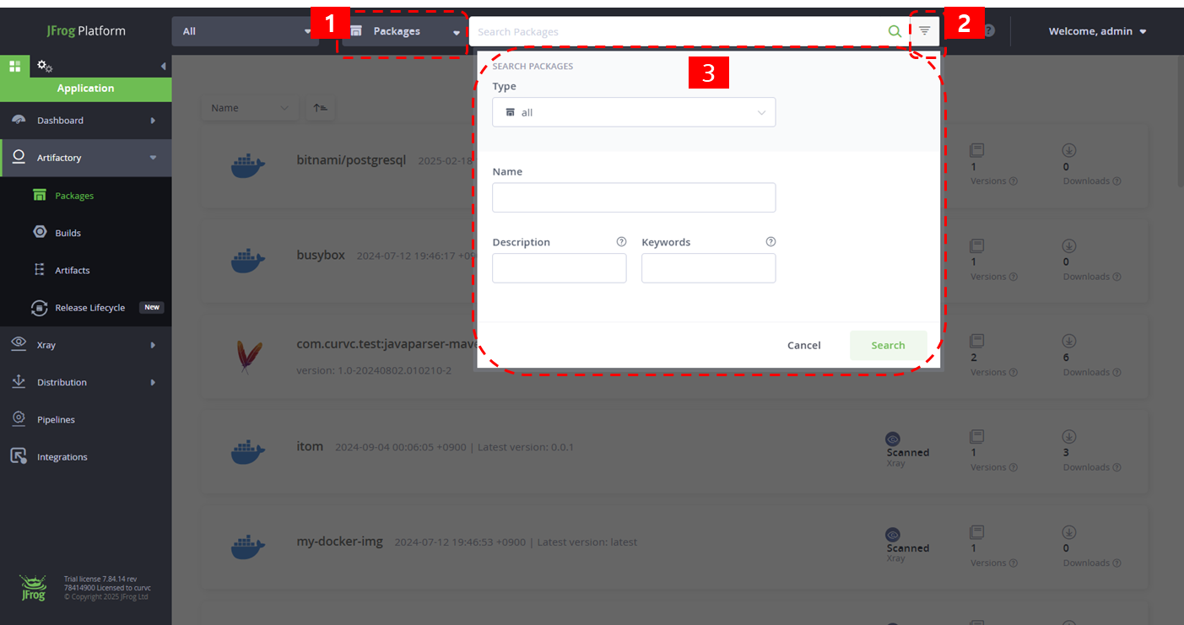Click the Search Packages input field
Image resolution: width=1184 pixels, height=625 pixels.
coord(679,31)
